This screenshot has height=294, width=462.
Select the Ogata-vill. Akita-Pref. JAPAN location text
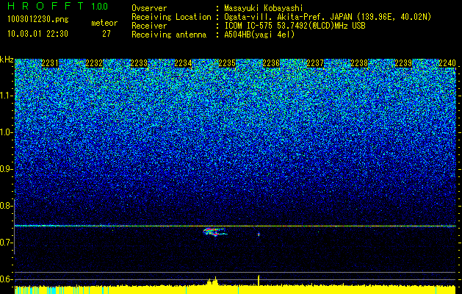click(328, 17)
